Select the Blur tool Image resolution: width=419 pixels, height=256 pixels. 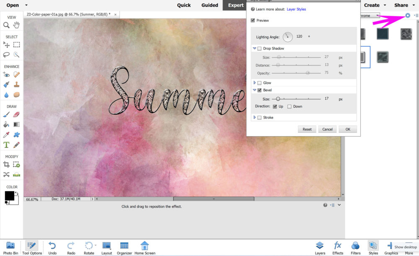[6, 95]
